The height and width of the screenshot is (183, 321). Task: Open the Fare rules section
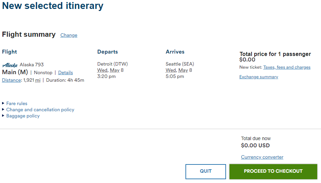pos(17,104)
